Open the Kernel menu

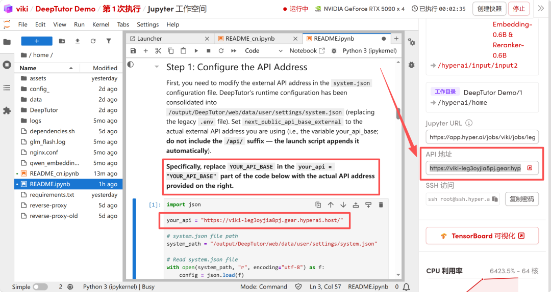coord(101,24)
